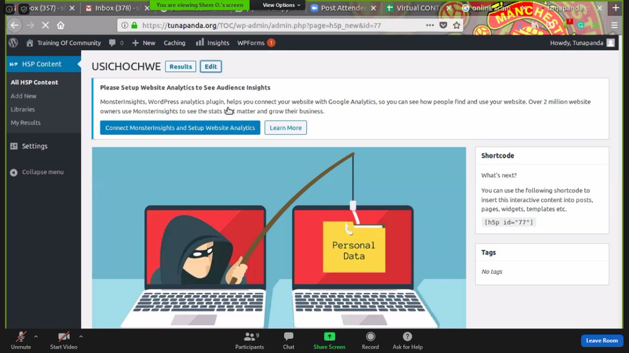Open Training Of Community site home link
The height and width of the screenshot is (353, 629).
63,43
